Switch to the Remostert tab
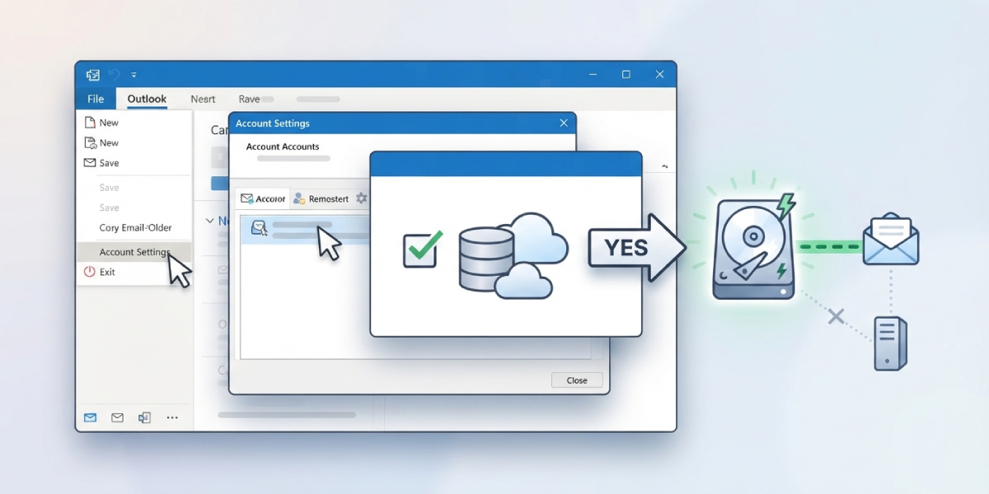Viewport: 989px width, 494px height. tap(321, 198)
